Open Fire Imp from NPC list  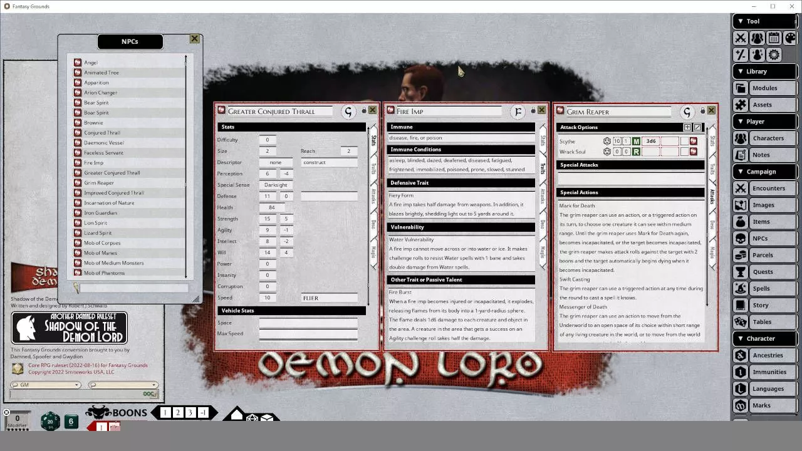pyautogui.click(x=129, y=163)
